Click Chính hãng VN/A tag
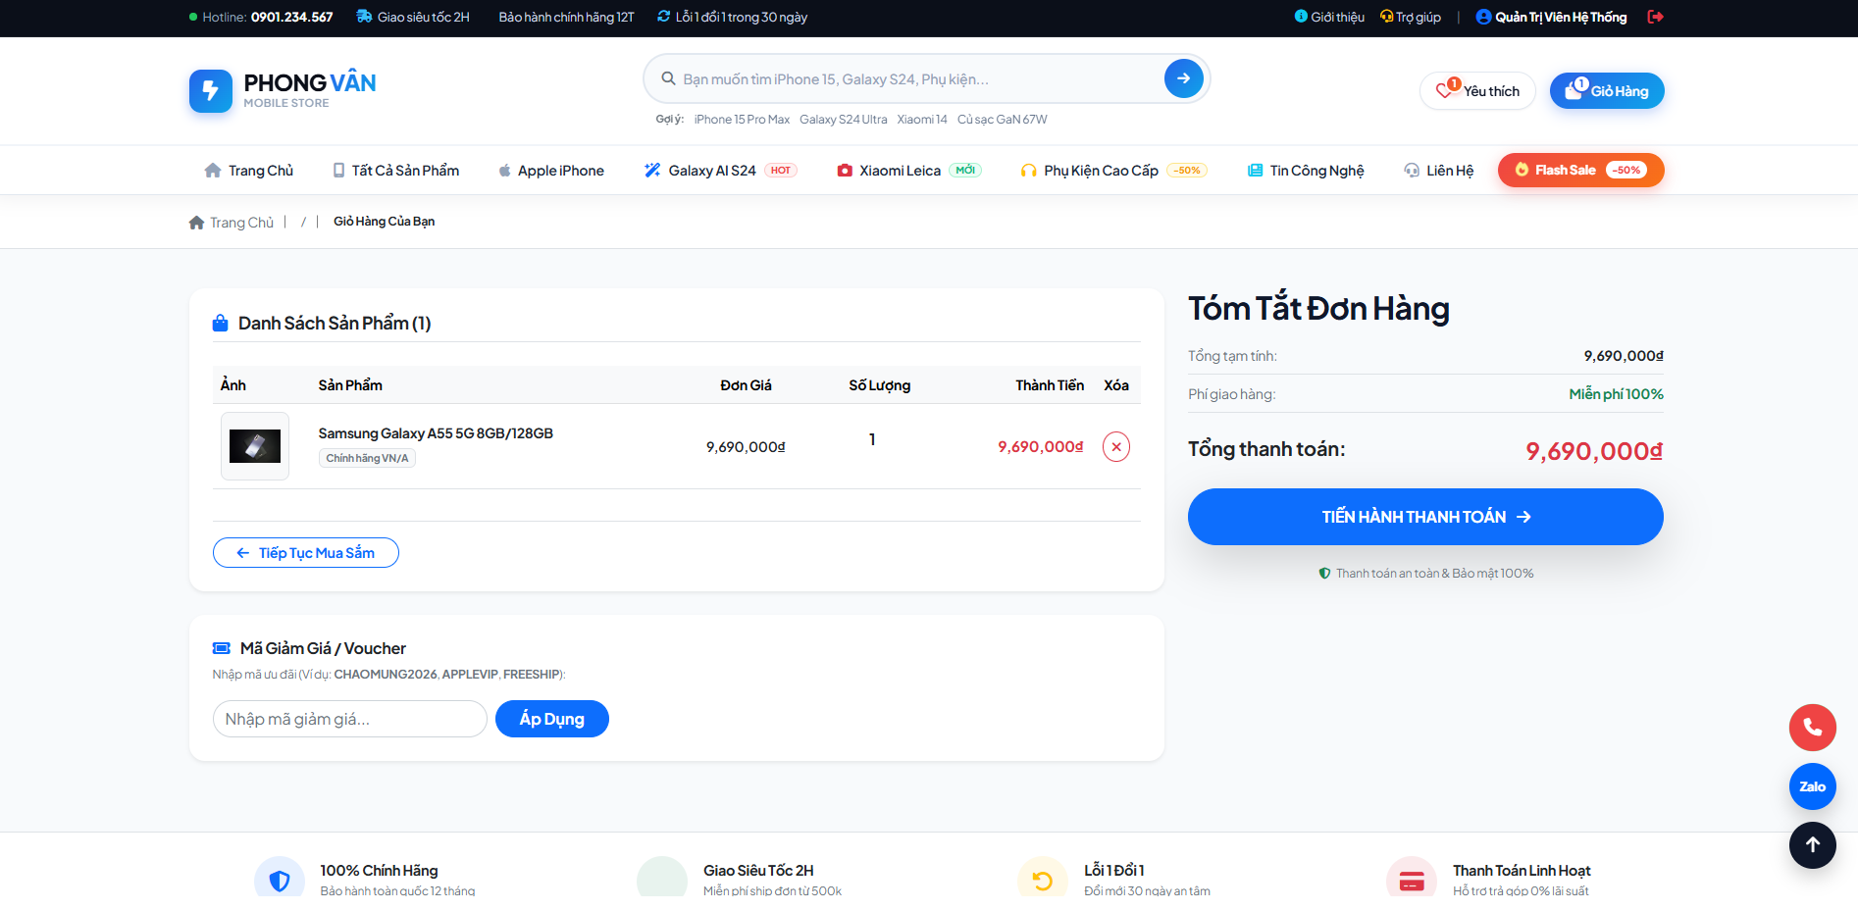This screenshot has width=1858, height=910. pos(367,458)
